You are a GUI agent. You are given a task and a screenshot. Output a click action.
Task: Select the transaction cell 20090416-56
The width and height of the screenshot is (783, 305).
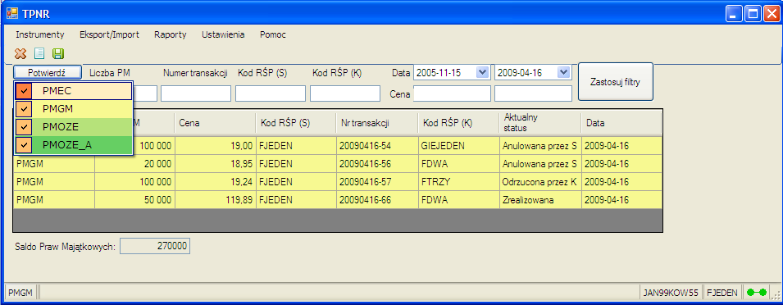click(x=377, y=164)
